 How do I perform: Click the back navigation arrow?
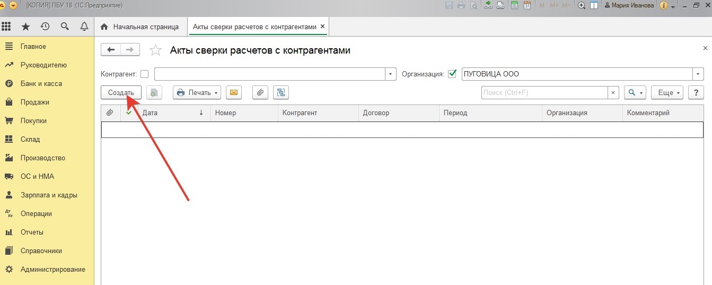[111, 50]
